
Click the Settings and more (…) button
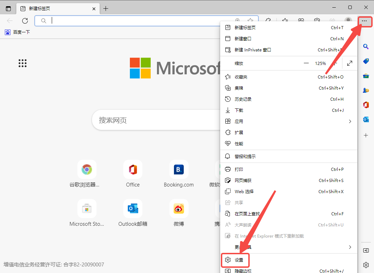(x=364, y=21)
